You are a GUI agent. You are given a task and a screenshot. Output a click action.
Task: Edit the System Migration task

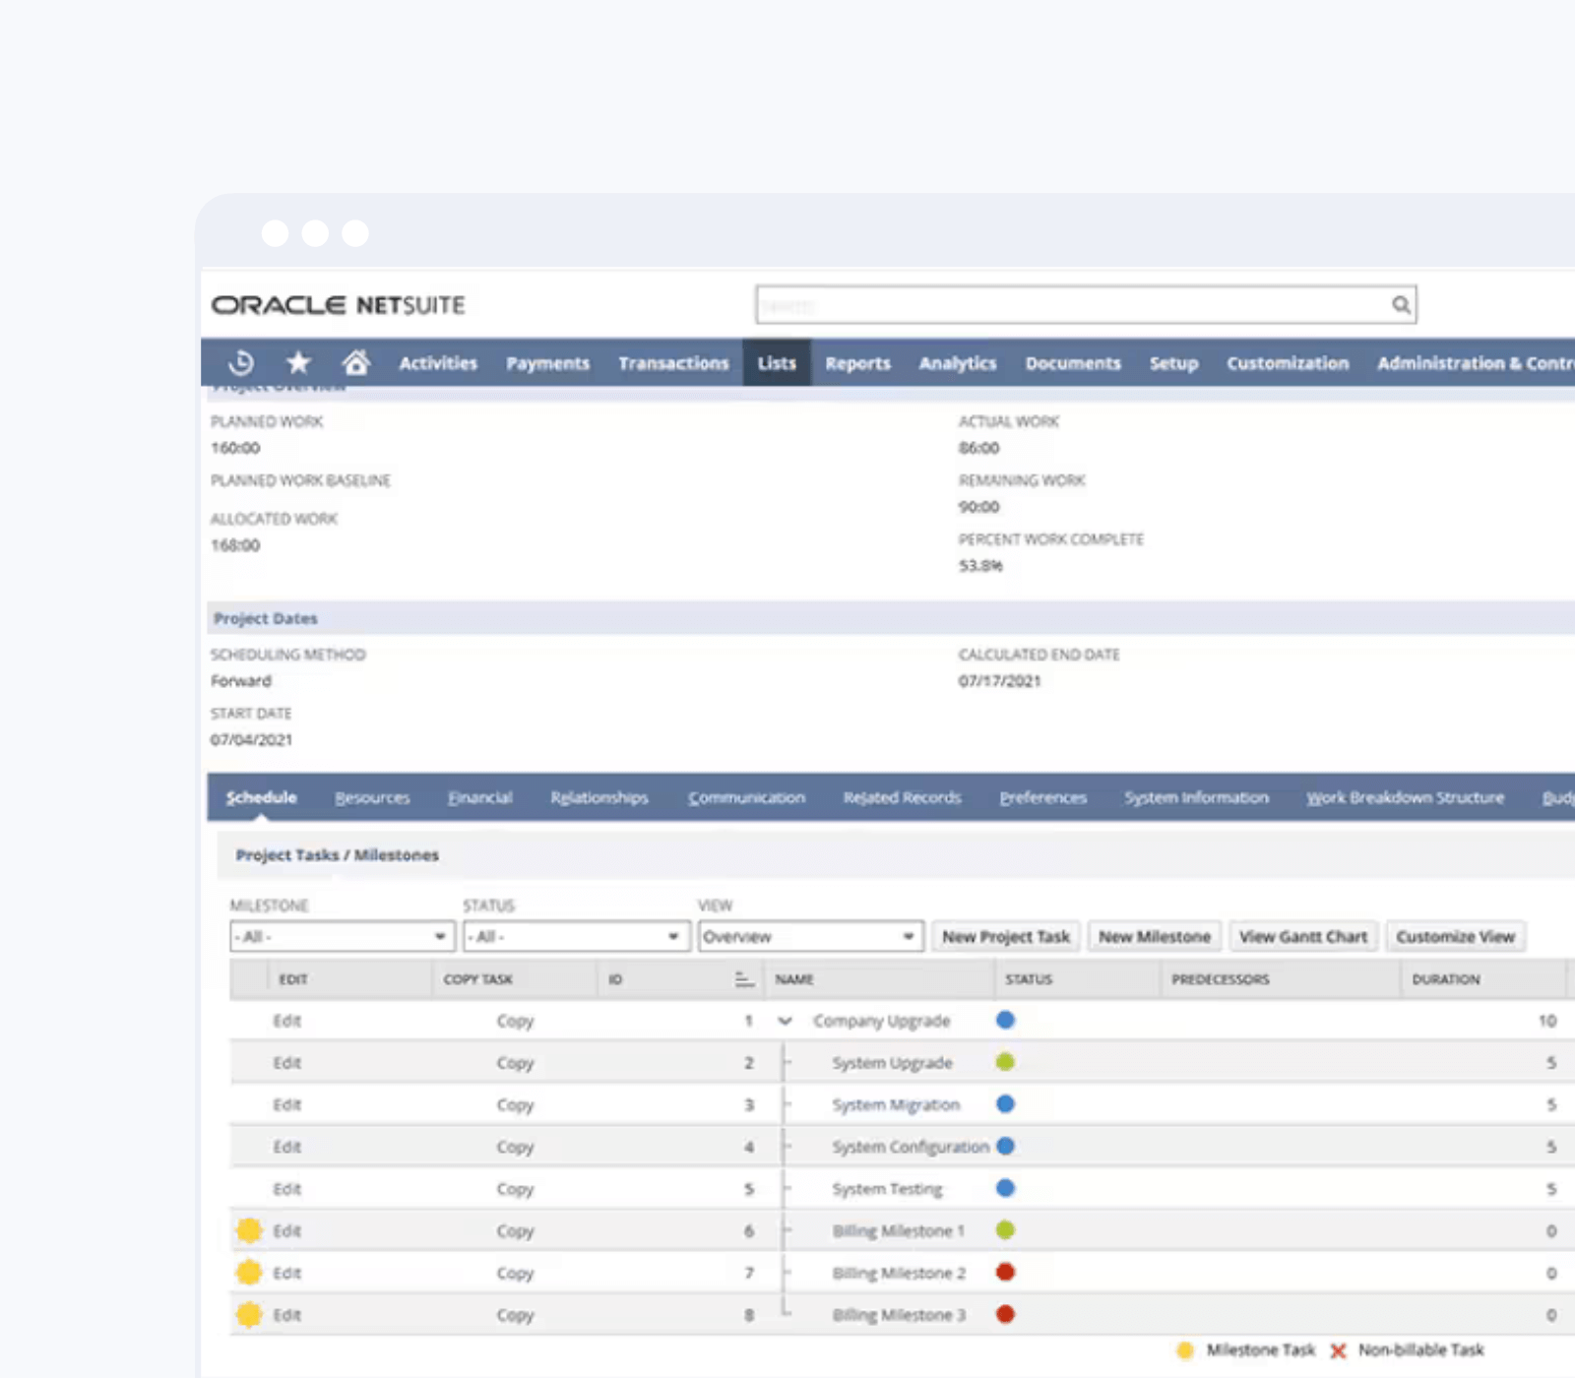click(286, 1104)
